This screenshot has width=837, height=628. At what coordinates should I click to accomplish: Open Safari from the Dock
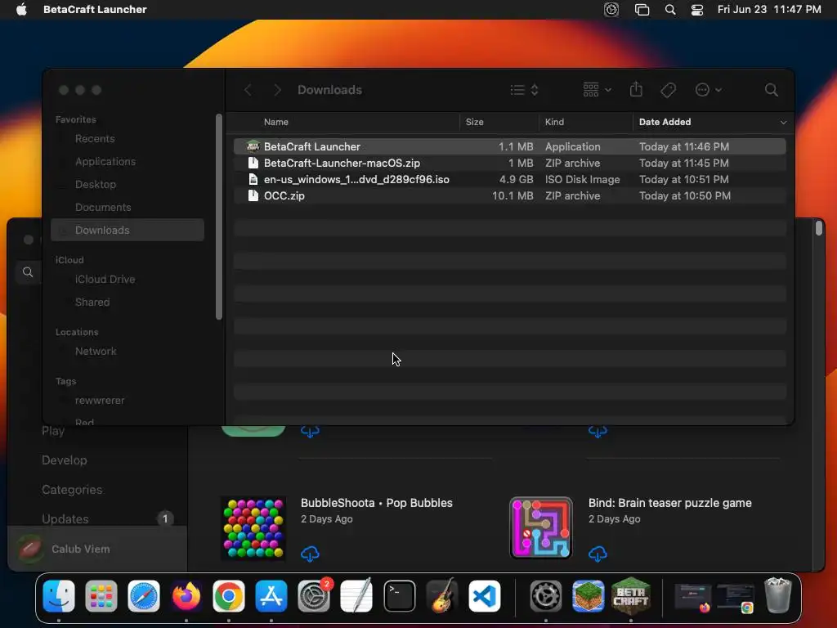click(x=144, y=596)
